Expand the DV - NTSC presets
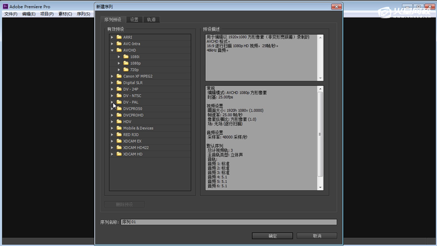This screenshot has width=437, height=246. tap(112, 95)
